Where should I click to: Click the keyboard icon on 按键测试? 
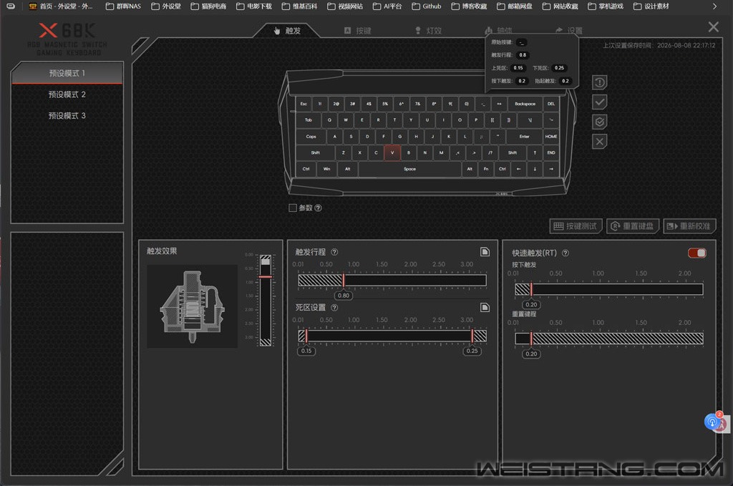pyautogui.click(x=558, y=226)
